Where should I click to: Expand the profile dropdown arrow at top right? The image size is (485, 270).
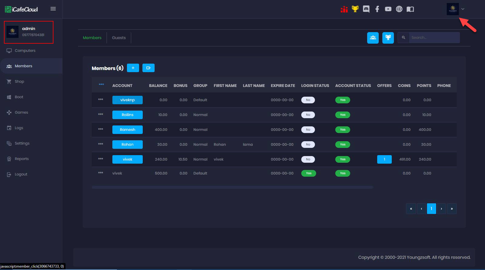point(463,9)
